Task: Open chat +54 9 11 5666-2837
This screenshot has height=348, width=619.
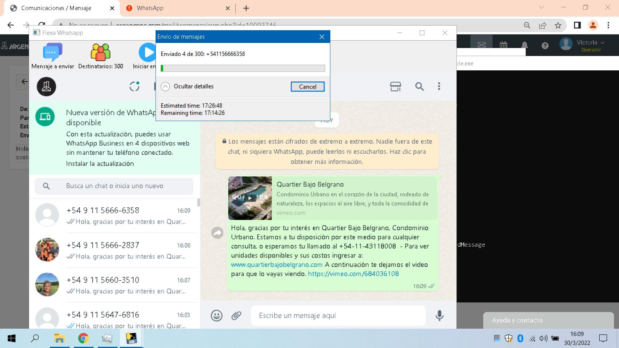Action: click(114, 250)
